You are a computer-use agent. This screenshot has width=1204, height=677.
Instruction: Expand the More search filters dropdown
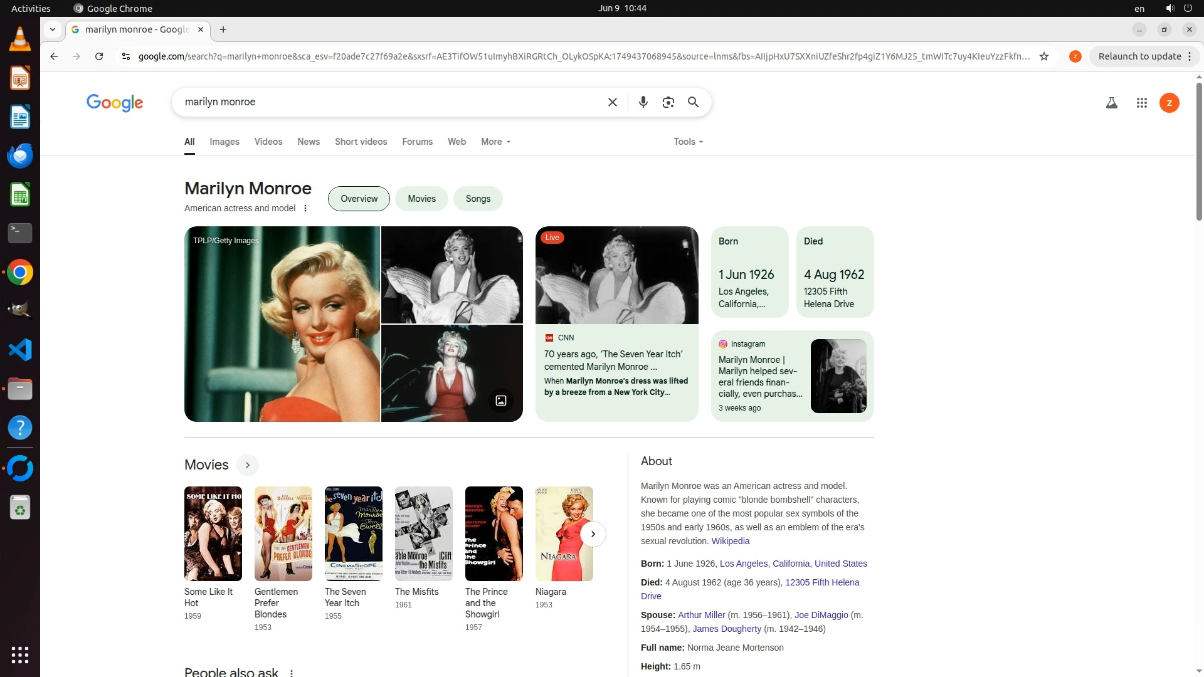click(495, 142)
